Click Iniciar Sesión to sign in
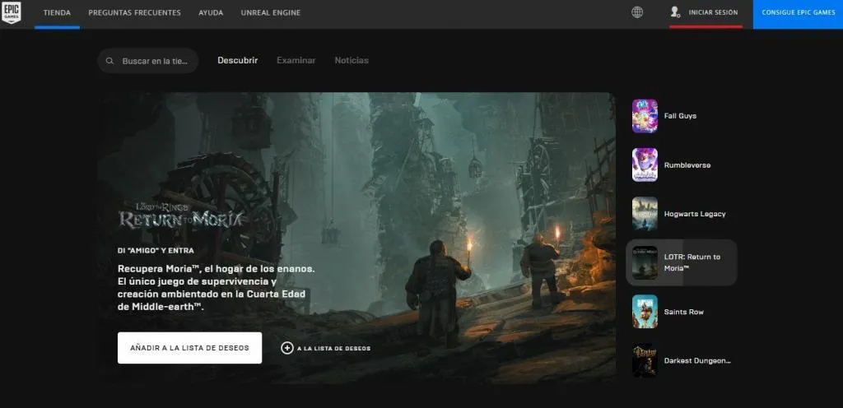This screenshot has width=843, height=408. [713, 12]
